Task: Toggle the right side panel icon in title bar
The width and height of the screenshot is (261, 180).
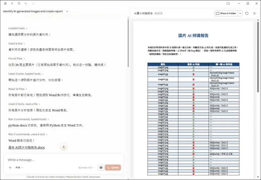Action: tap(228, 4)
